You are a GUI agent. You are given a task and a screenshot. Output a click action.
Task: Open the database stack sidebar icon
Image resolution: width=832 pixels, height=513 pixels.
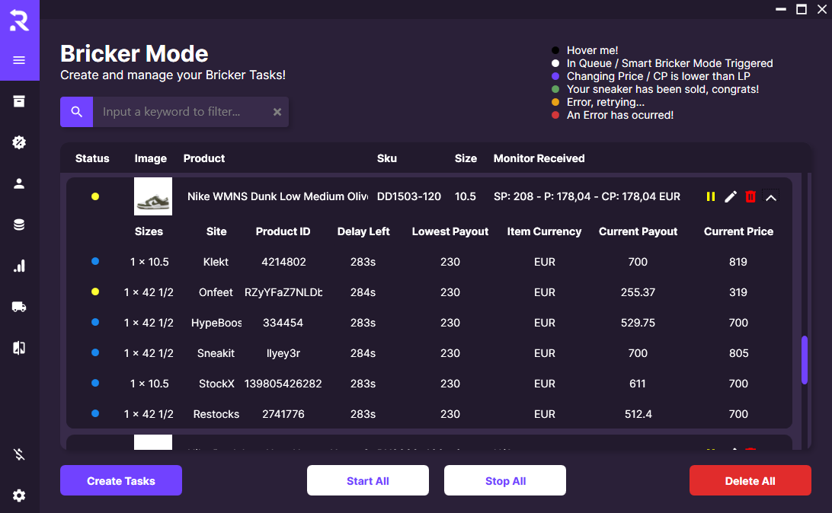pyautogui.click(x=19, y=225)
